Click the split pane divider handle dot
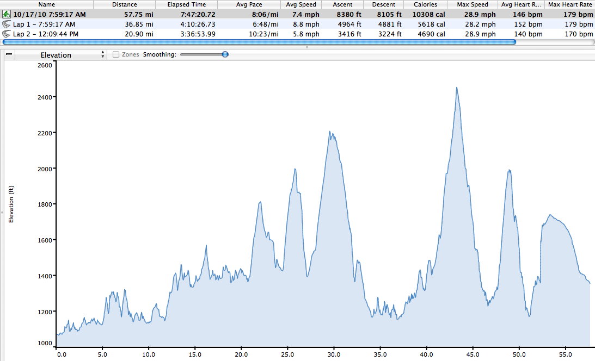 pyautogui.click(x=307, y=47)
